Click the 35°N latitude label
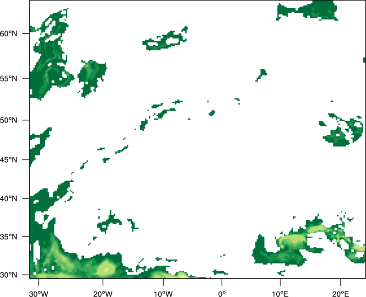 (9, 237)
